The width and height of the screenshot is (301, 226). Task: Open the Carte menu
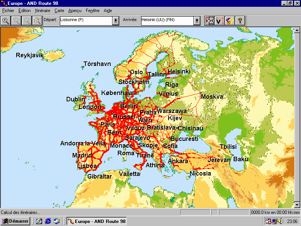tap(59, 11)
